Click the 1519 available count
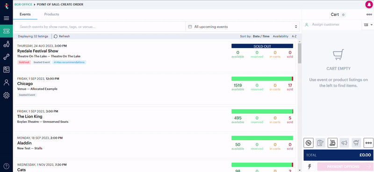374x172 pixels. pyautogui.click(x=237, y=86)
